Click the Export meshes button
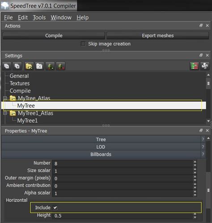The image size is (212, 223). coord(158,36)
